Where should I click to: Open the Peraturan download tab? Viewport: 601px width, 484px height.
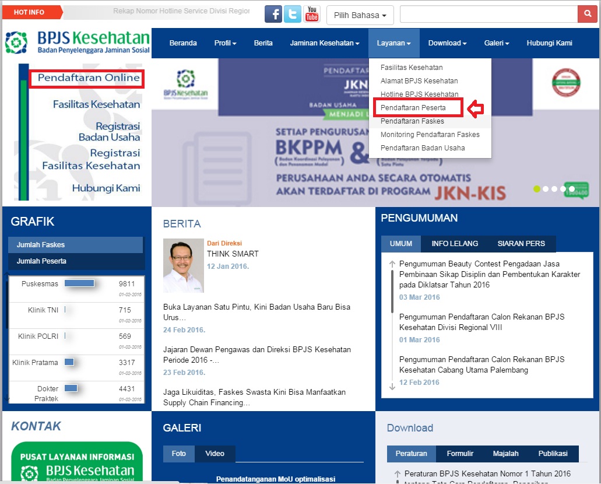tap(412, 454)
